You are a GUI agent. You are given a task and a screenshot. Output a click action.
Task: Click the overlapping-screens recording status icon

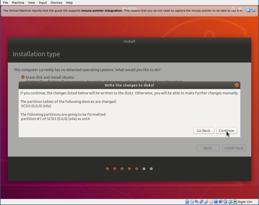tap(220, 202)
